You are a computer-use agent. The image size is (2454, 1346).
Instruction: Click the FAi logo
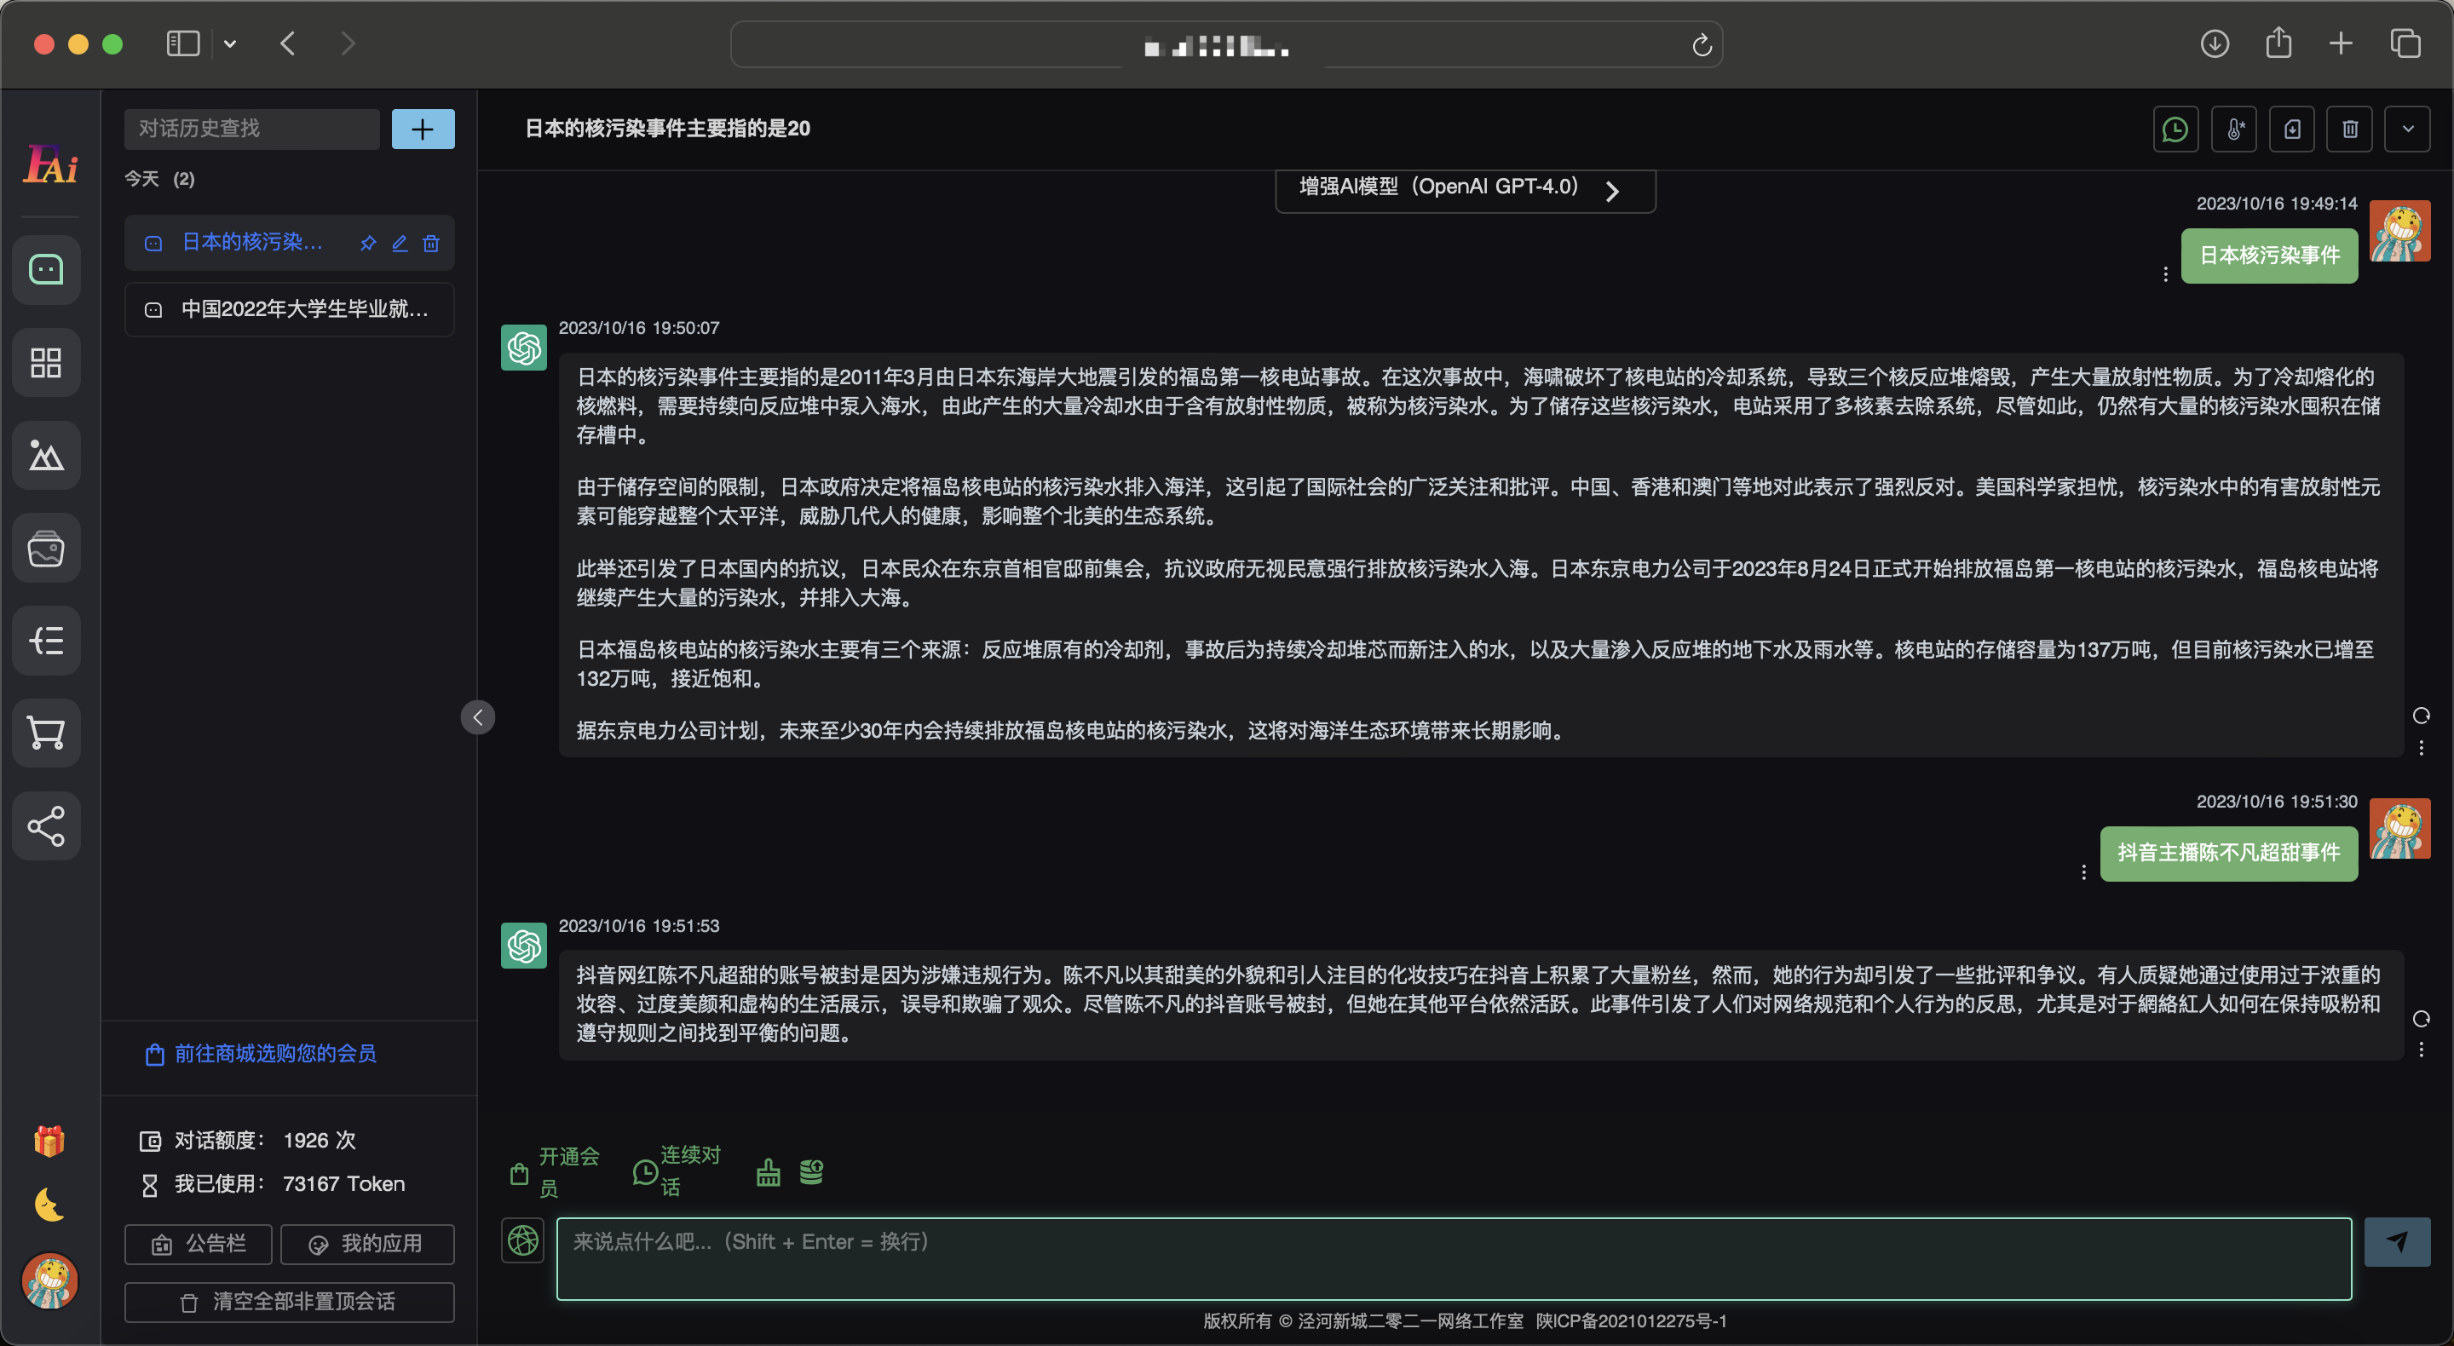pyautogui.click(x=50, y=164)
